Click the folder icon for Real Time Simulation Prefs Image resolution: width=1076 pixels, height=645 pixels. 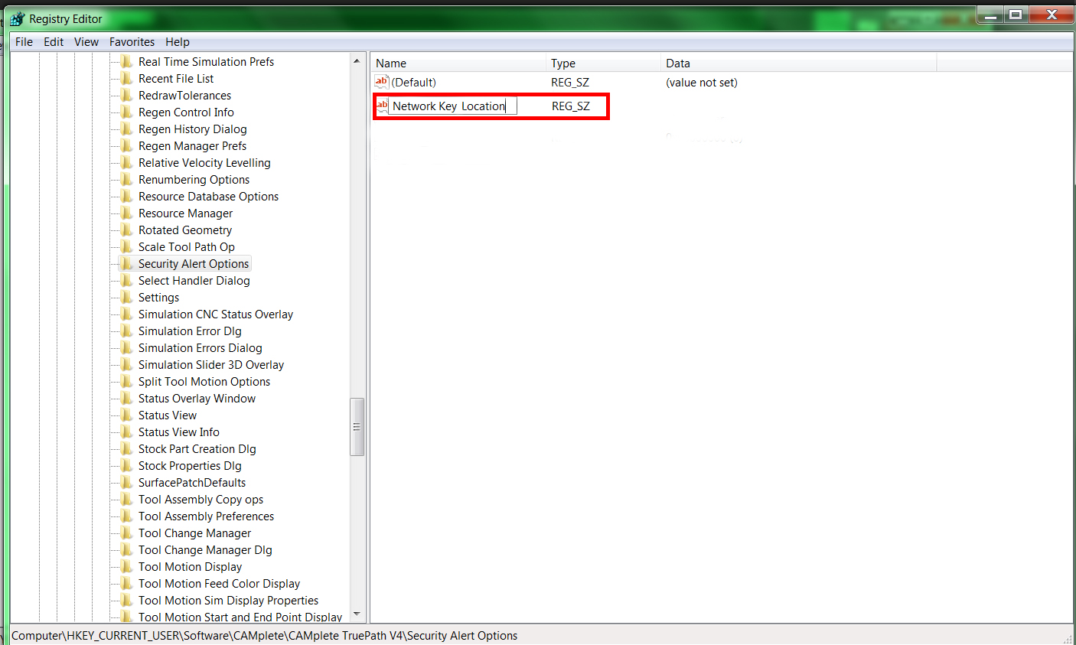[x=127, y=61]
